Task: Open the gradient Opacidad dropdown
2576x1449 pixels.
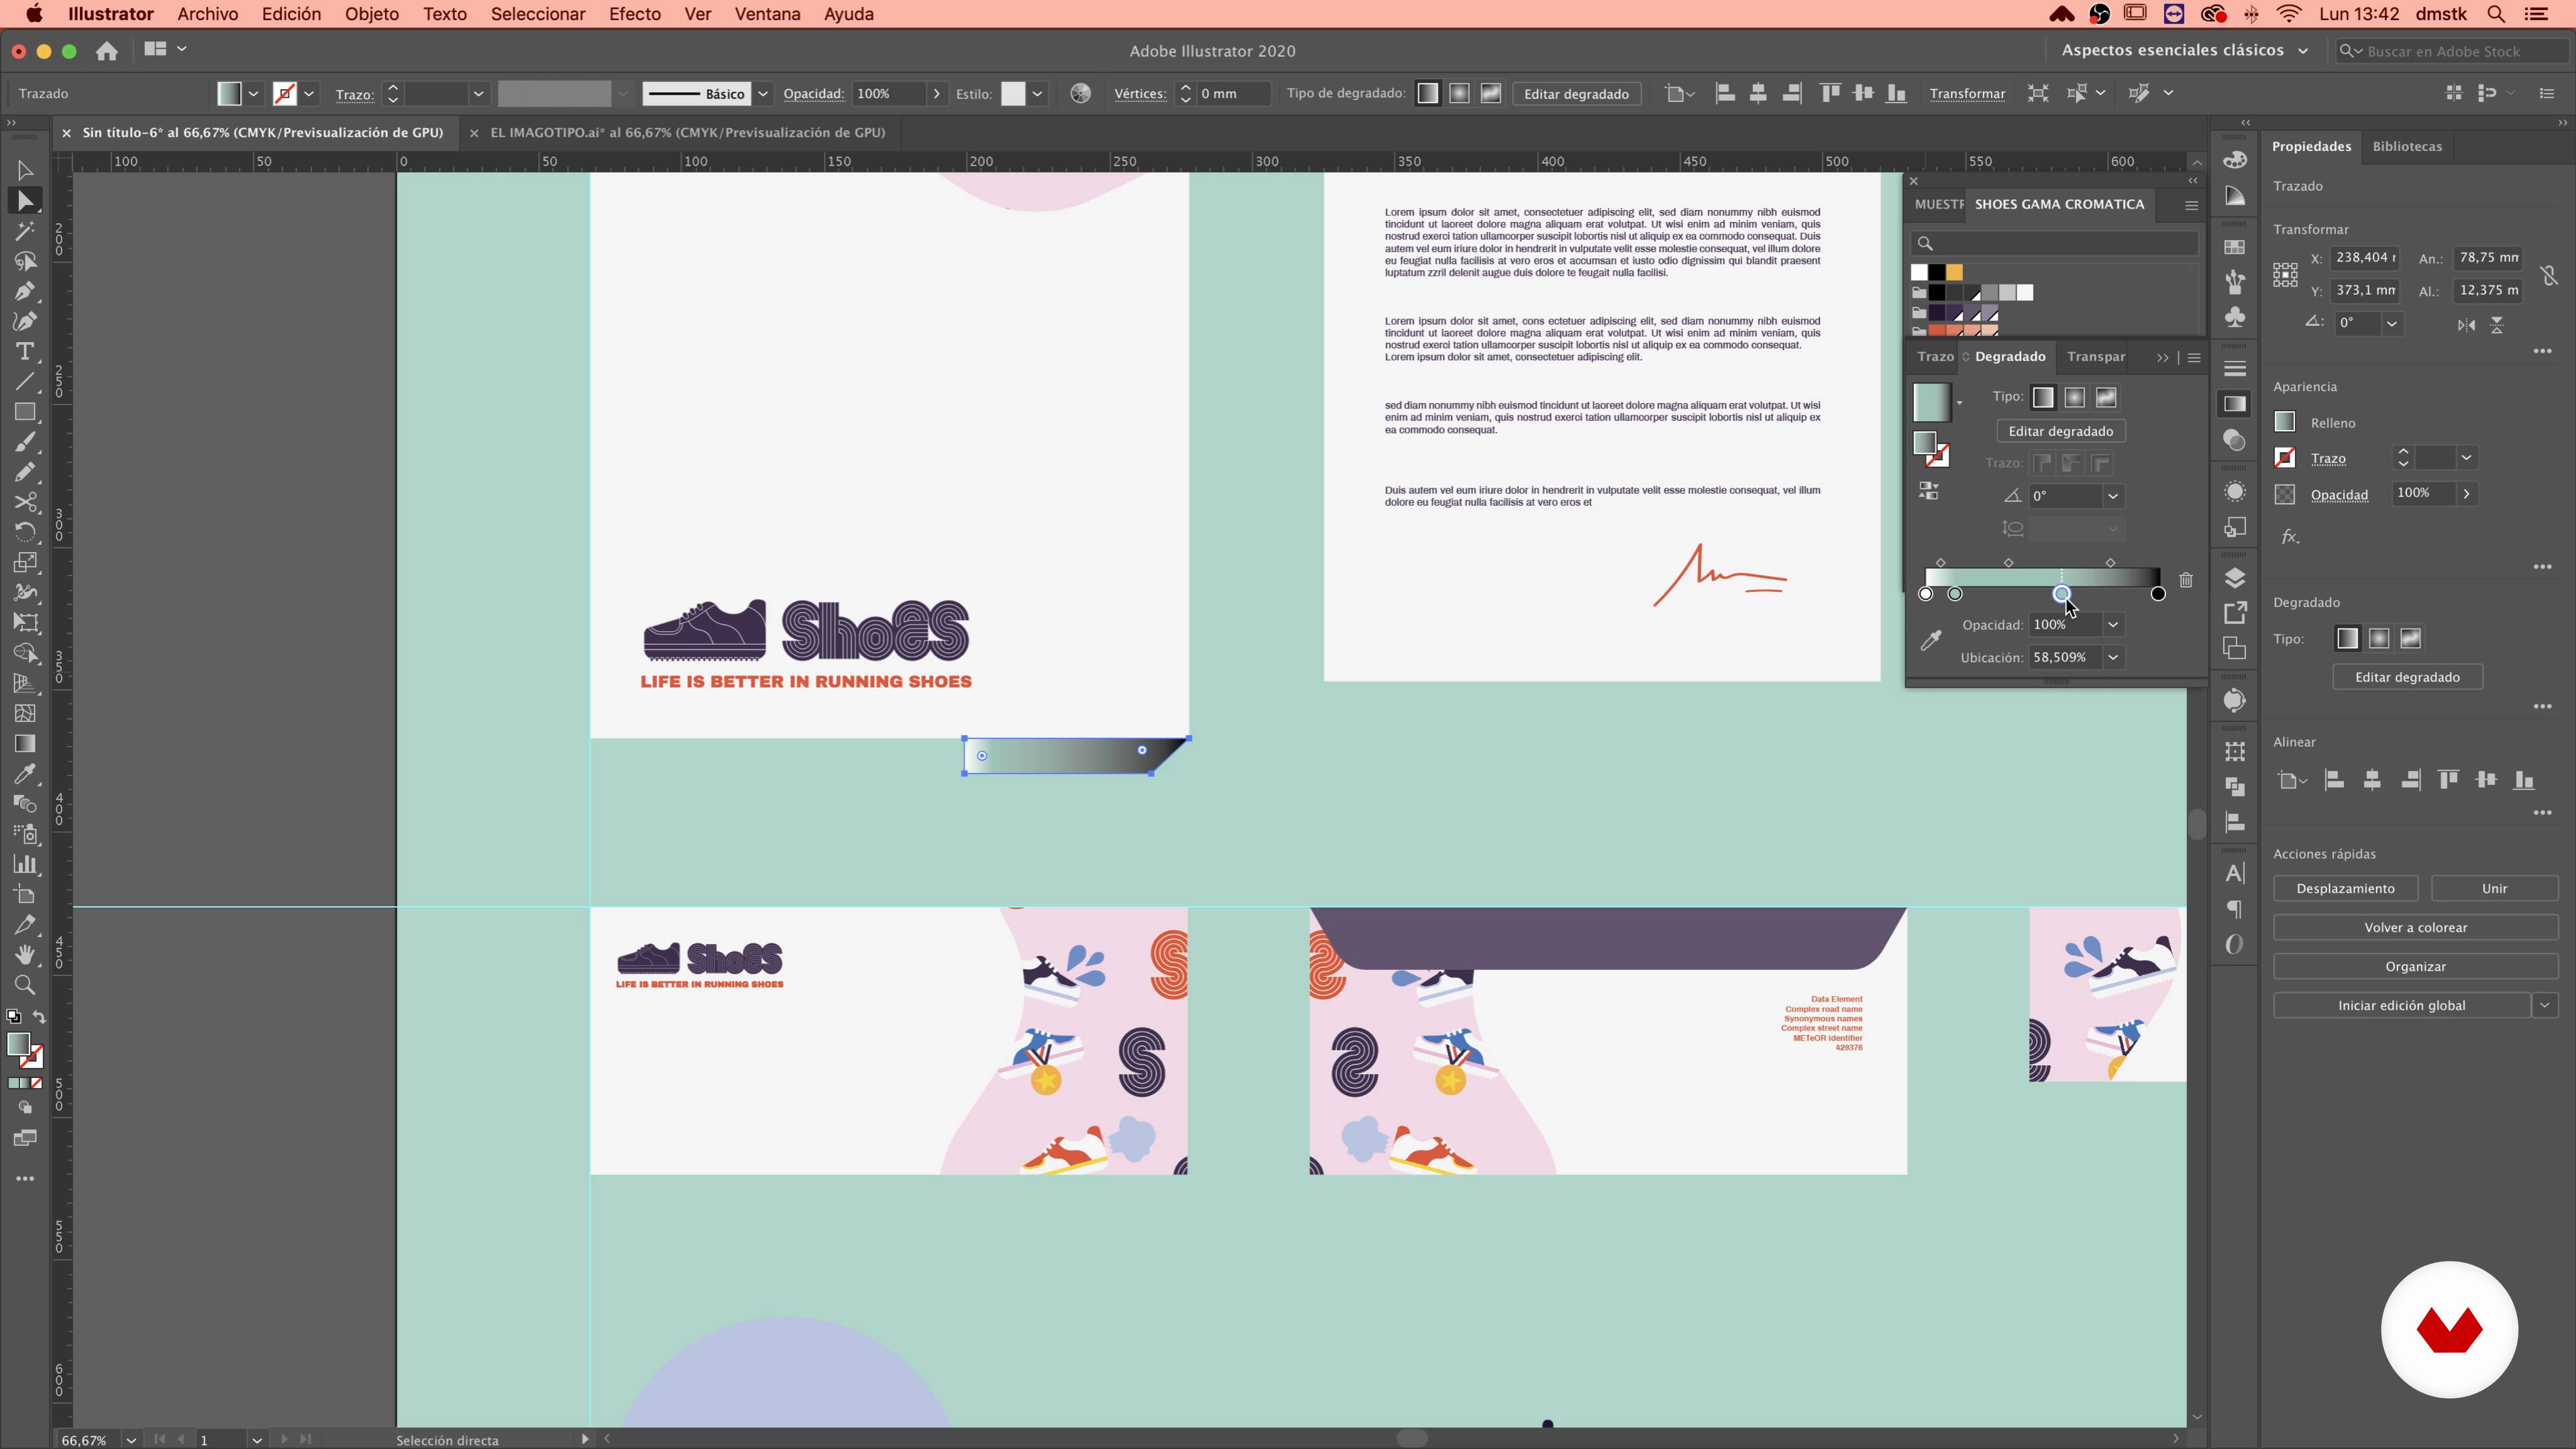Action: click(x=2113, y=624)
